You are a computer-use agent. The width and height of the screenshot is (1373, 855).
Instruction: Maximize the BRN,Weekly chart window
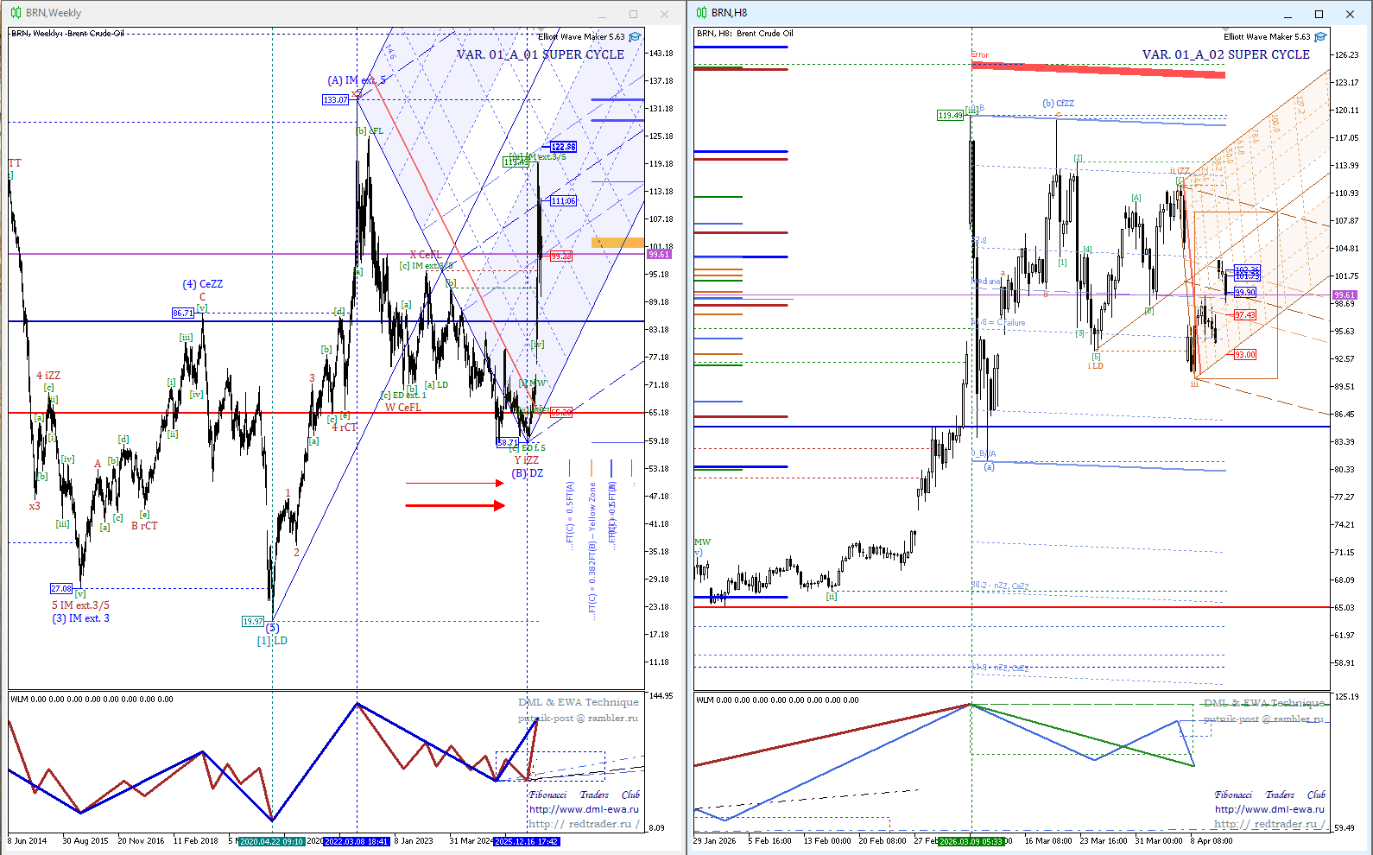(633, 14)
